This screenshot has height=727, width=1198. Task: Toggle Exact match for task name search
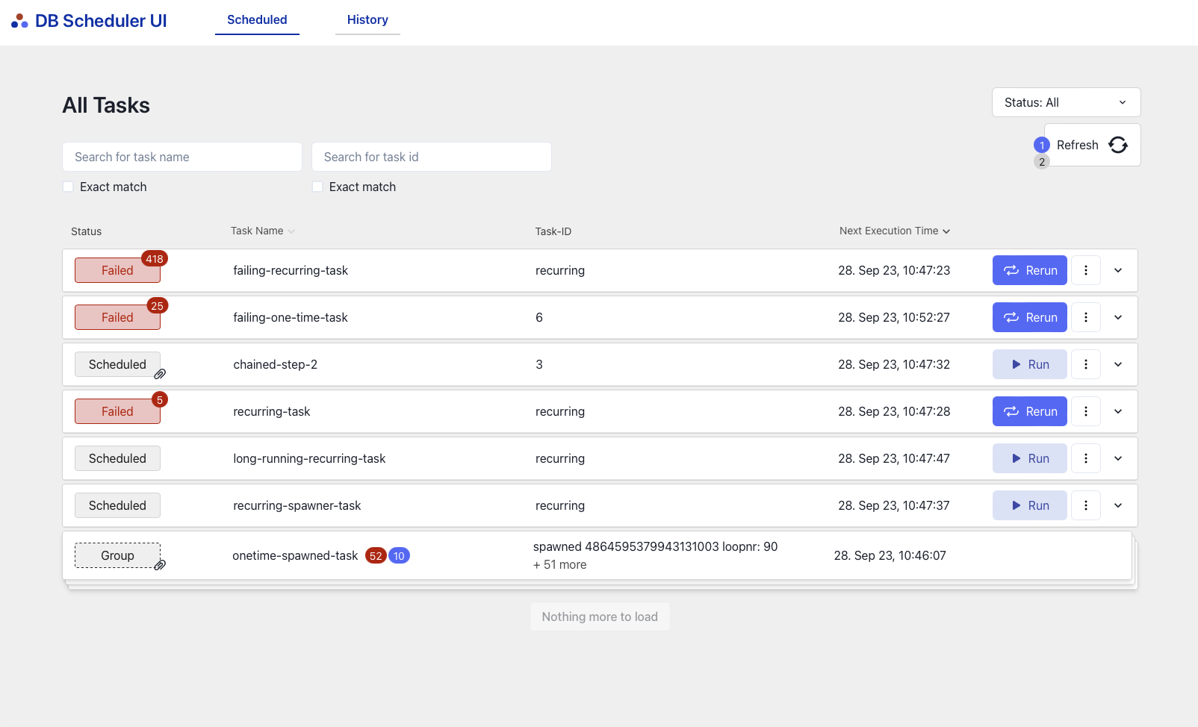tap(68, 187)
